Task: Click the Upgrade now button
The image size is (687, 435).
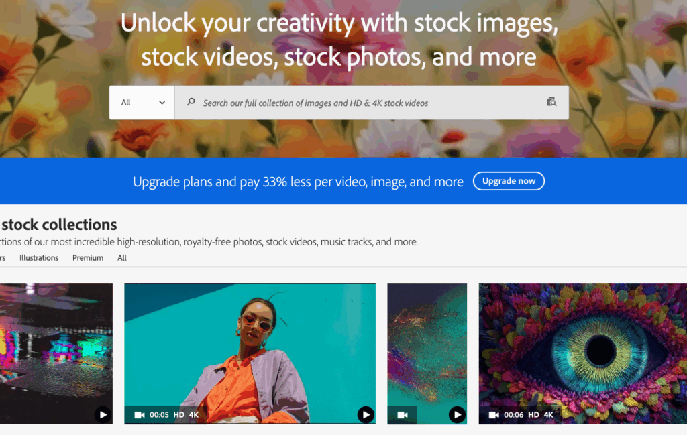Action: click(x=509, y=181)
